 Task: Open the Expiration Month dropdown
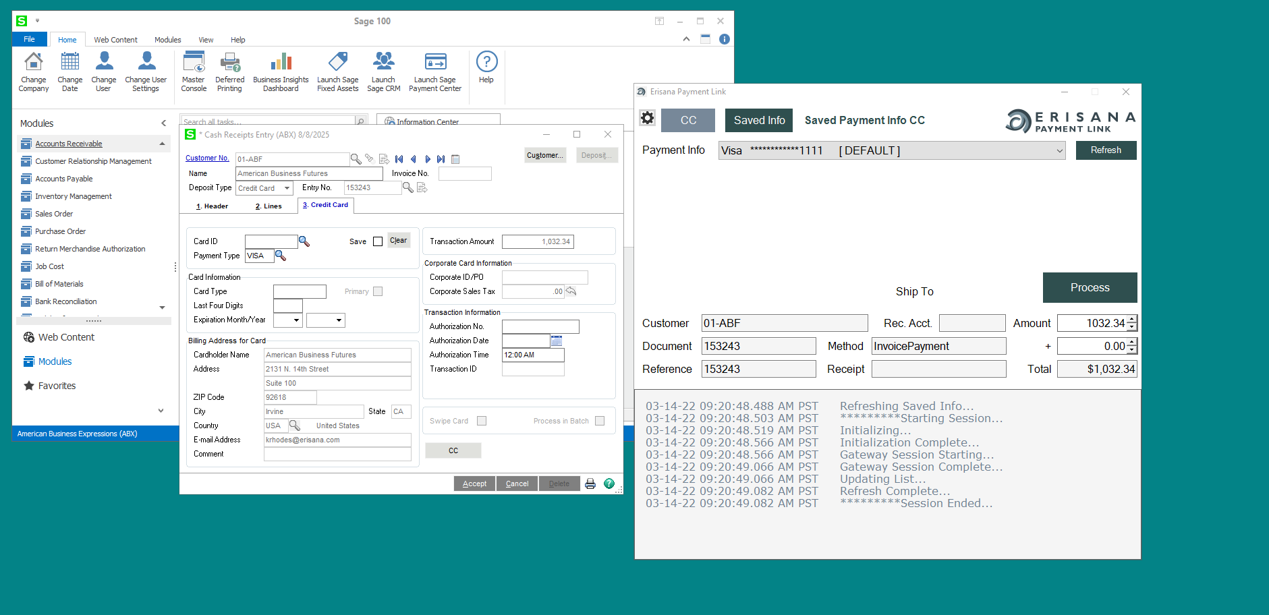click(x=296, y=320)
